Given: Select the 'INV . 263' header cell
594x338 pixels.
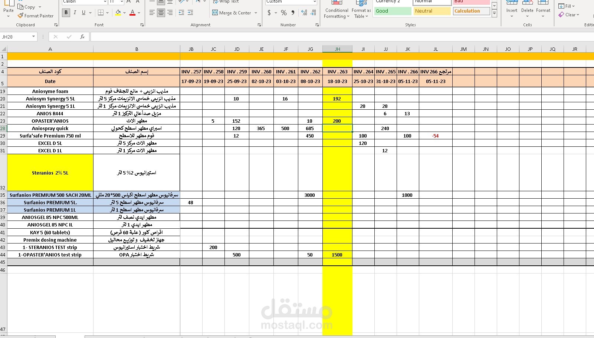Looking at the screenshot, I should (x=337, y=72).
